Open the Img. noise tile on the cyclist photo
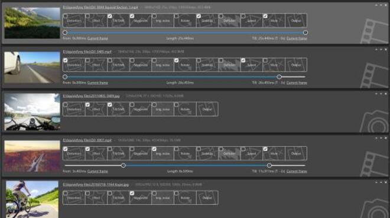This screenshot has width=390, height=218. click(x=163, y=198)
